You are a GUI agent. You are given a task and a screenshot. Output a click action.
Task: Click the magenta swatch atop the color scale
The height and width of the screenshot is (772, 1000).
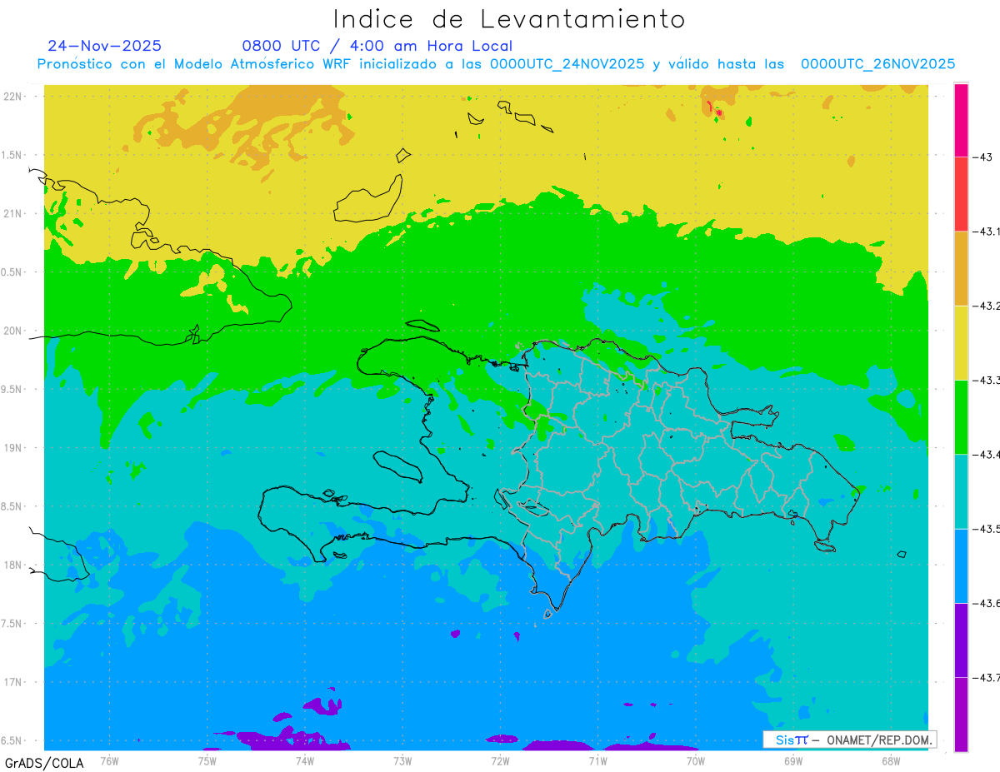[961, 120]
